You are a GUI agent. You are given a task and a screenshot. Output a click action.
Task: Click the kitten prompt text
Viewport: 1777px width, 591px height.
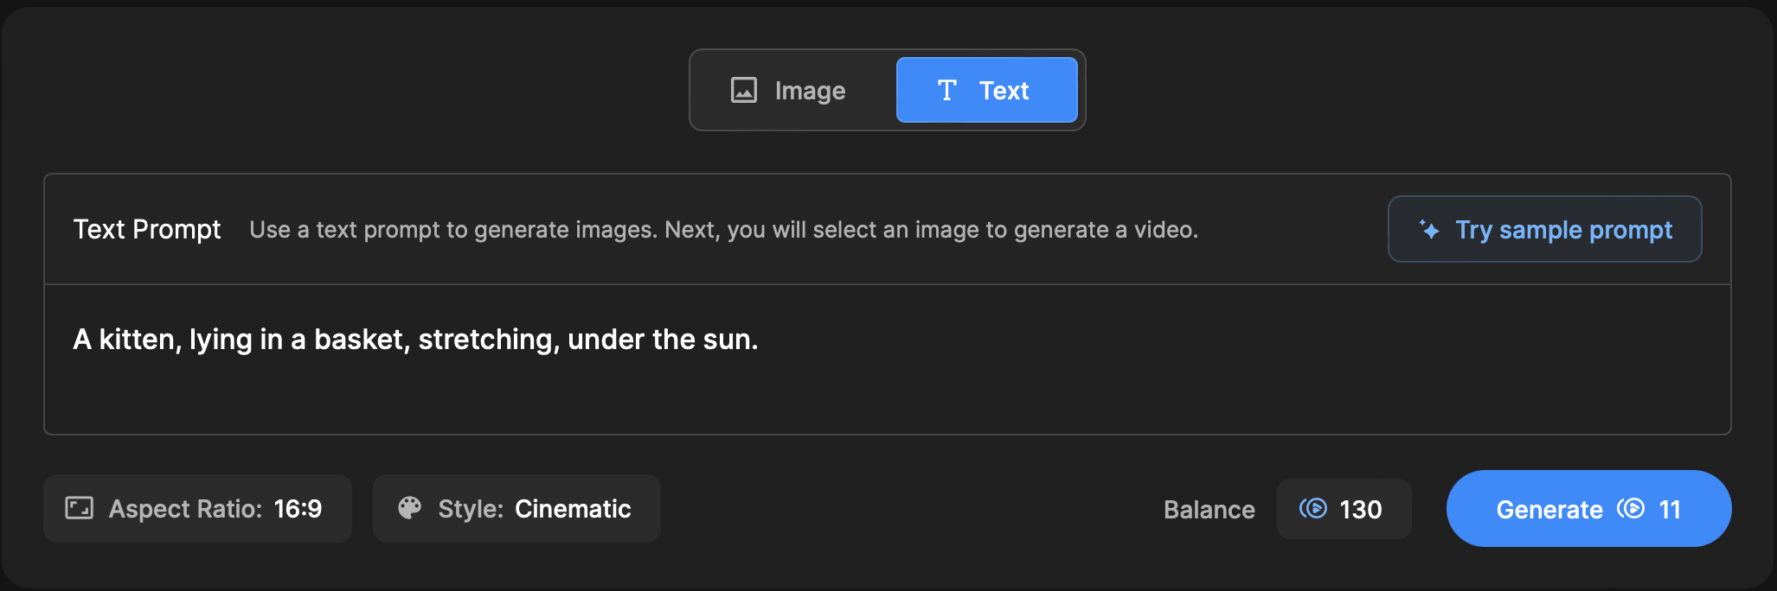[415, 340]
